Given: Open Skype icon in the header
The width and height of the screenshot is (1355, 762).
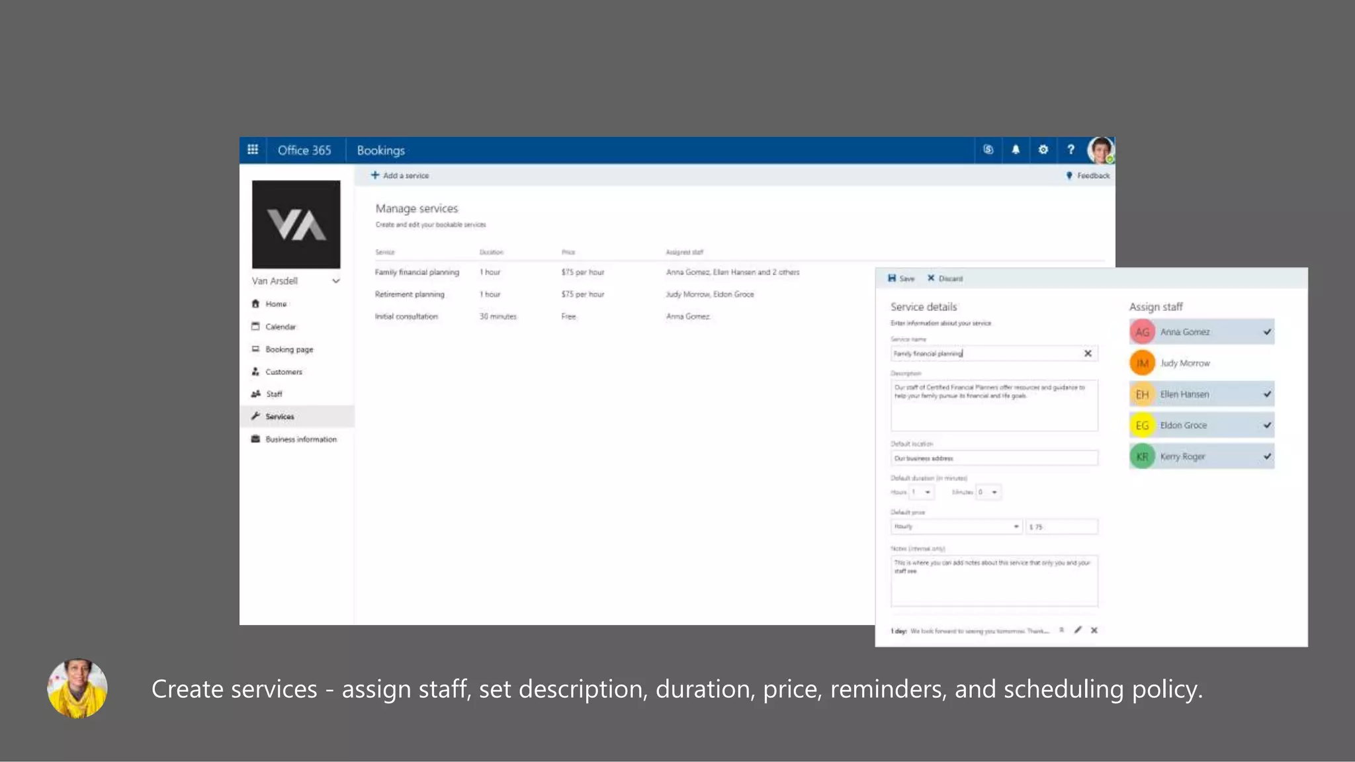Looking at the screenshot, I should [x=988, y=150].
